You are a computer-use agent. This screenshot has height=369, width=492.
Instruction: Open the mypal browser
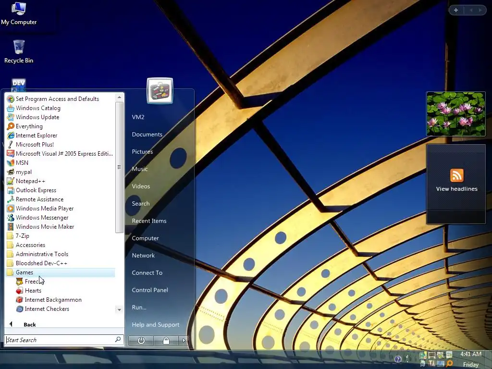[60, 172]
